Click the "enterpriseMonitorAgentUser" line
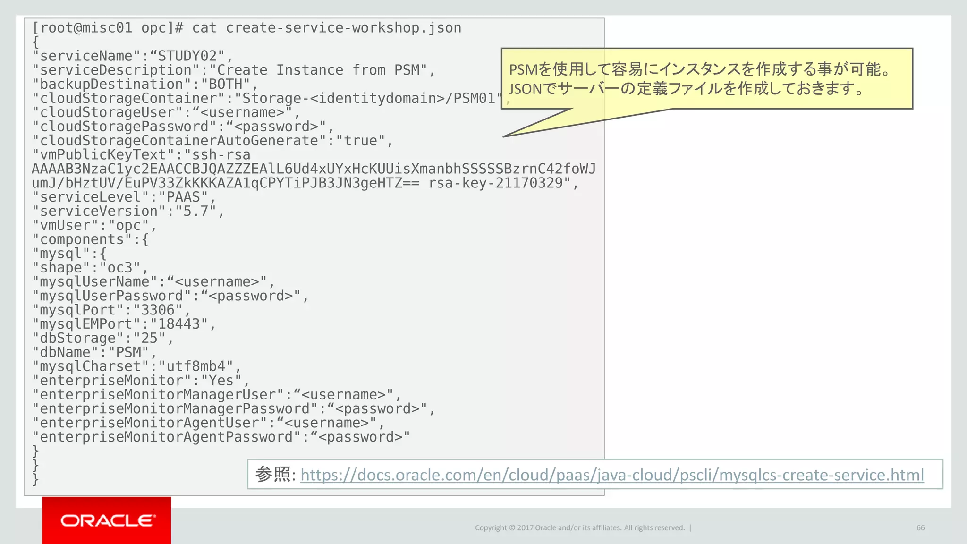The height and width of the screenshot is (544, 967). point(208,424)
